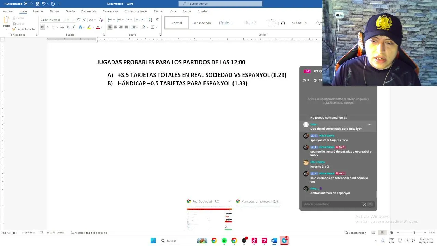Screen dimensions: 437x246
Task: Open the Windows Start menu
Action: (x=153, y=241)
